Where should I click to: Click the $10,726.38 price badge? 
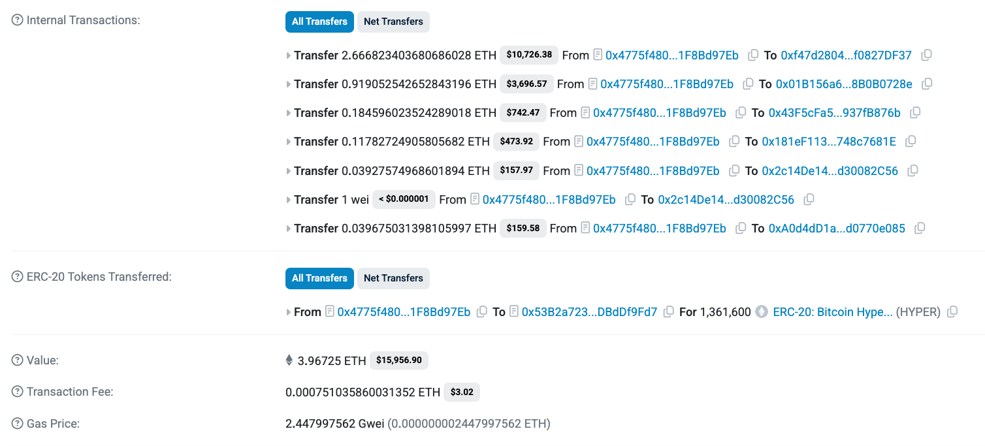[x=529, y=55]
